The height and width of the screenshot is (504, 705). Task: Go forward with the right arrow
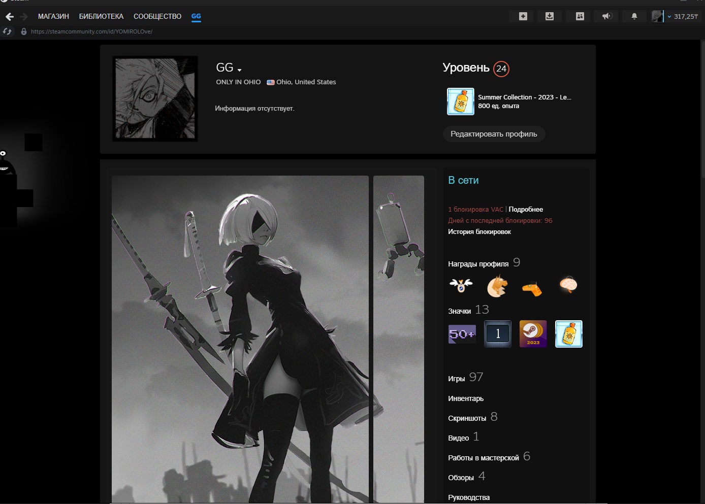[x=24, y=17]
